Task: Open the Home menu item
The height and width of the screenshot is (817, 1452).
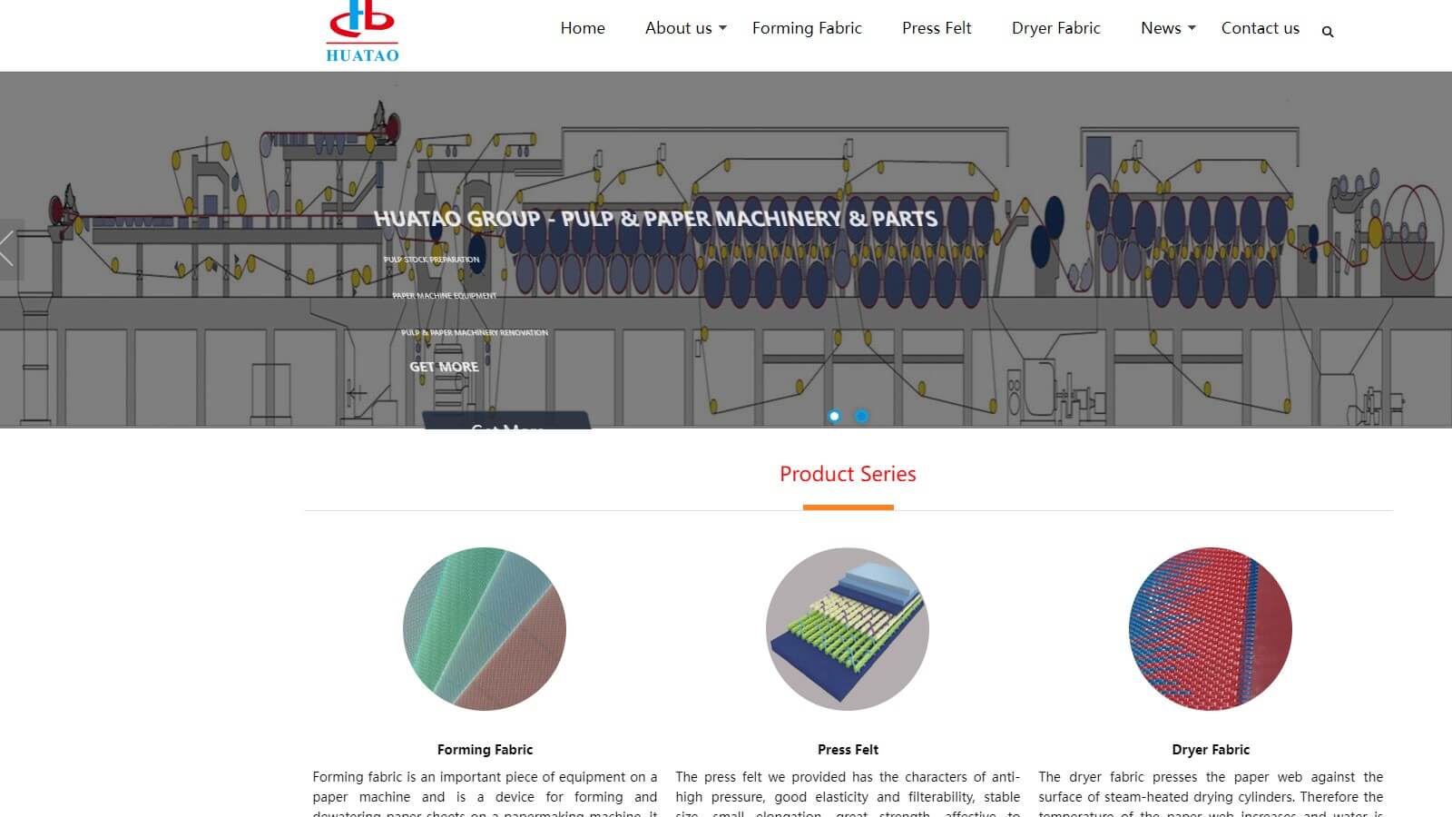Action: [x=583, y=28]
